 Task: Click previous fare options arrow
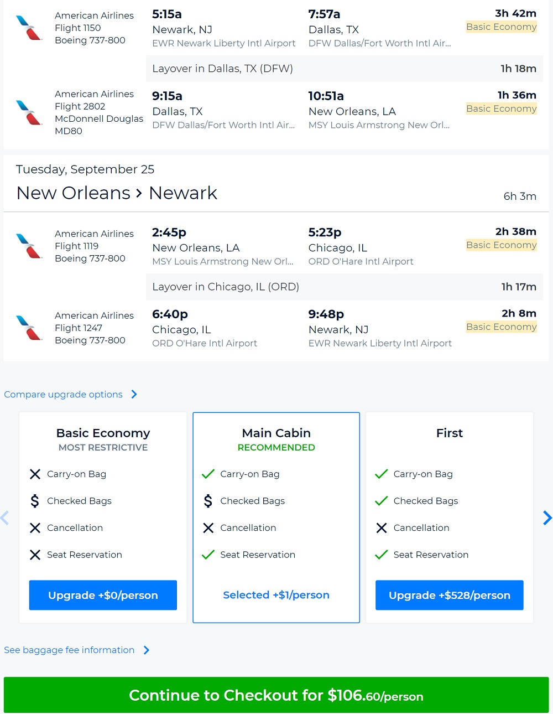coord(5,518)
